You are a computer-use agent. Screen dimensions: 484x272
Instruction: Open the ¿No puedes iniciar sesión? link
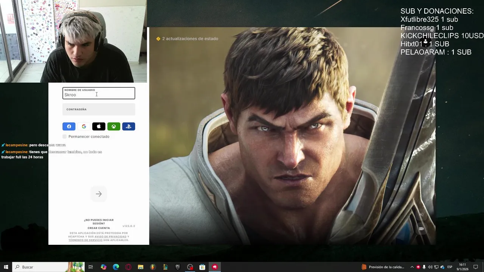pyautogui.click(x=99, y=222)
